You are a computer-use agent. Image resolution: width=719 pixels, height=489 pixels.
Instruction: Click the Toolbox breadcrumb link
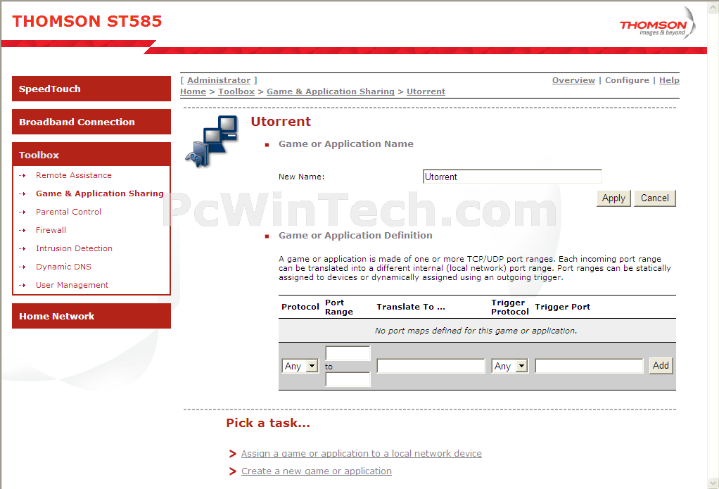click(236, 91)
